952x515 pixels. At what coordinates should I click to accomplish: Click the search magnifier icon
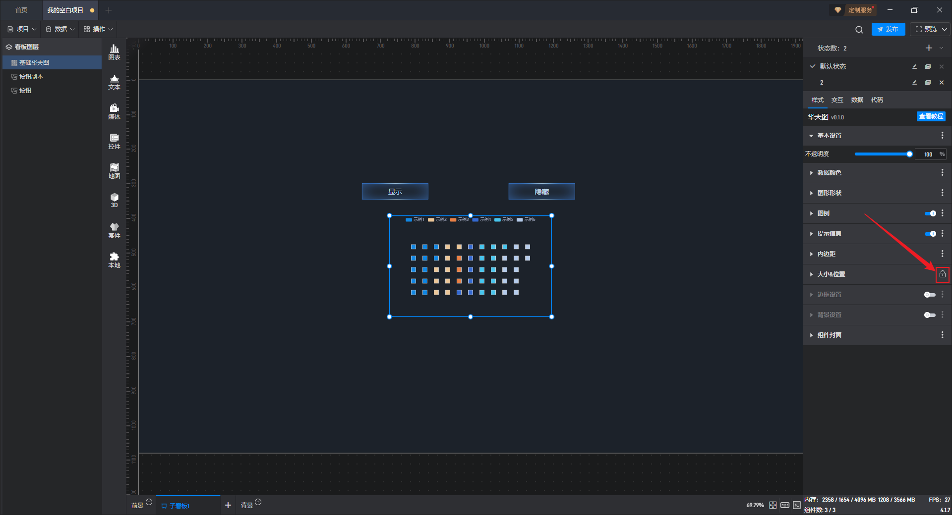coord(859,30)
